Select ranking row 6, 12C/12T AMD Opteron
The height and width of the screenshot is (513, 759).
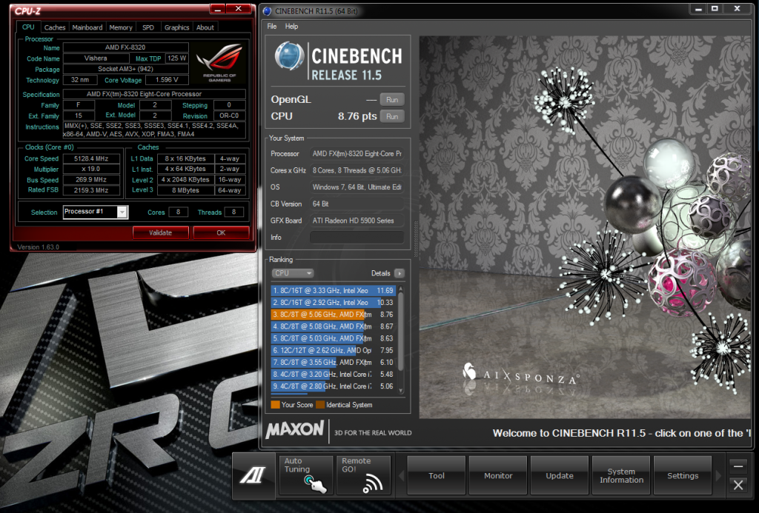[x=334, y=350]
